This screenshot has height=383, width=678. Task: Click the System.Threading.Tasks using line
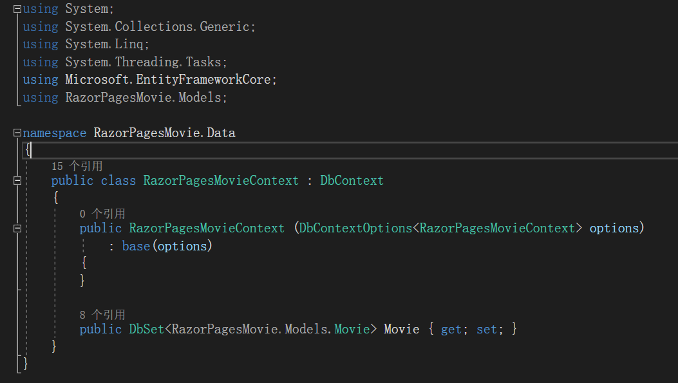point(146,62)
